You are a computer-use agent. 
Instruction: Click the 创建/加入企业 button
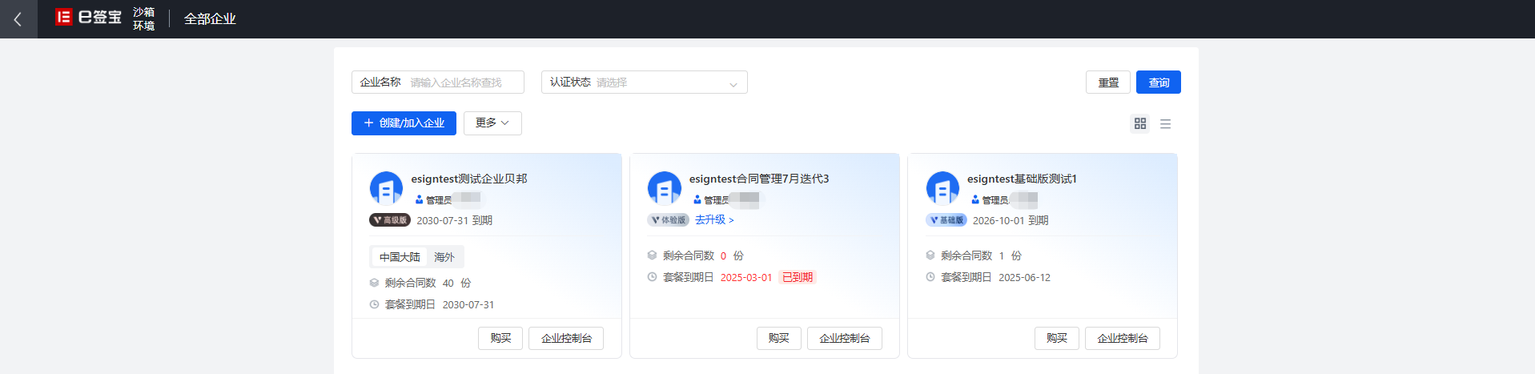click(404, 123)
